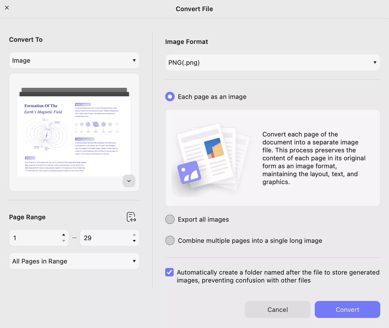Click the Convert button
The height and width of the screenshot is (328, 389).
tap(347, 309)
